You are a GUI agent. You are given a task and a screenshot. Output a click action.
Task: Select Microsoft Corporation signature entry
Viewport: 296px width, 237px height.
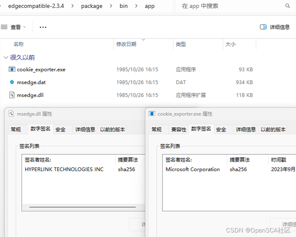(x=193, y=169)
